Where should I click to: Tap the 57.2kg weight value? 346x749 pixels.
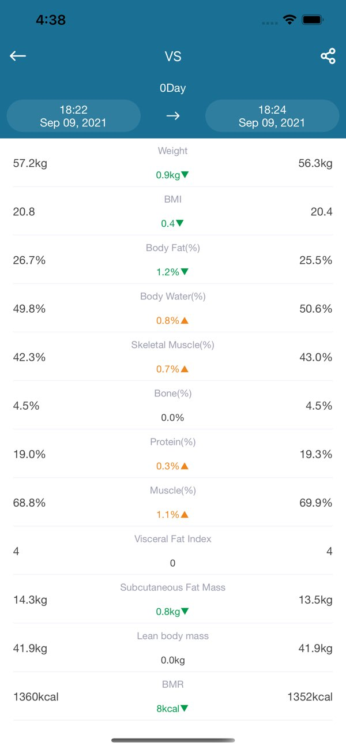tap(30, 163)
